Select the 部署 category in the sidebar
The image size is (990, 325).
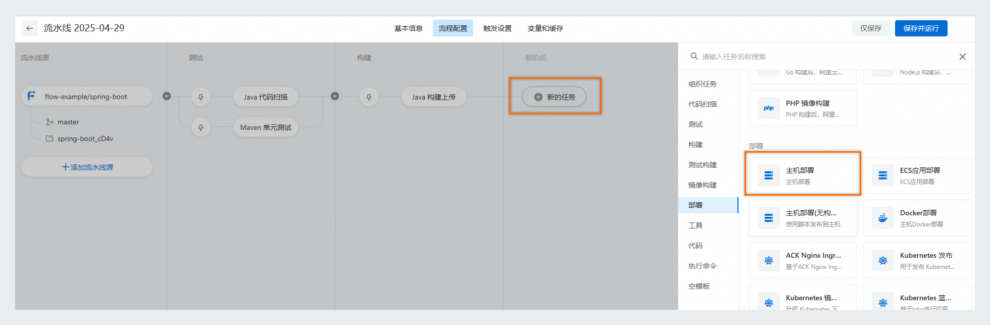(708, 205)
